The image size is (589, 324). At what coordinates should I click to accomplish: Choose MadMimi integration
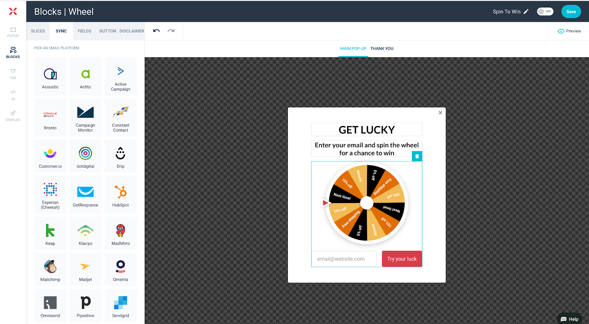click(120, 233)
